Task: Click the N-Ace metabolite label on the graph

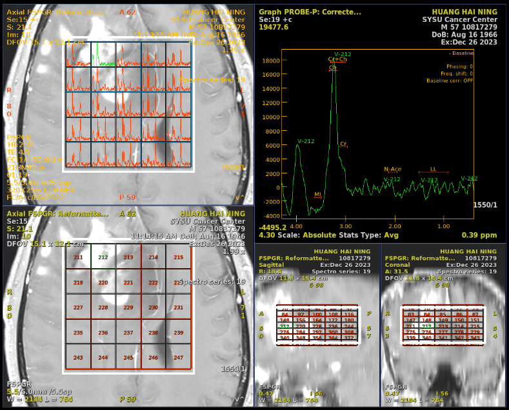Action: pos(392,169)
